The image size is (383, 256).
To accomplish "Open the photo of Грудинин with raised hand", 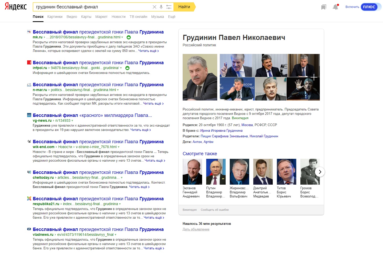I will [303, 89].
